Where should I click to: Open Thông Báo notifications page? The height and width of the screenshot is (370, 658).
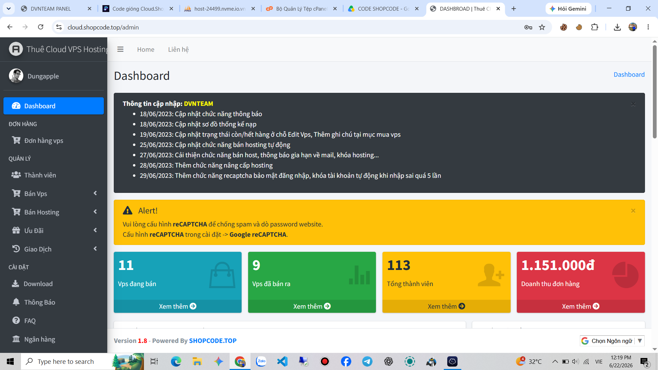point(53,302)
